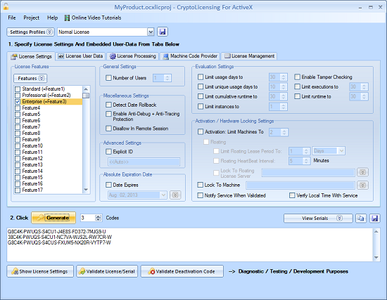Click the Show License Settings button
This screenshot has width=387, height=300.
pyautogui.click(x=40, y=271)
